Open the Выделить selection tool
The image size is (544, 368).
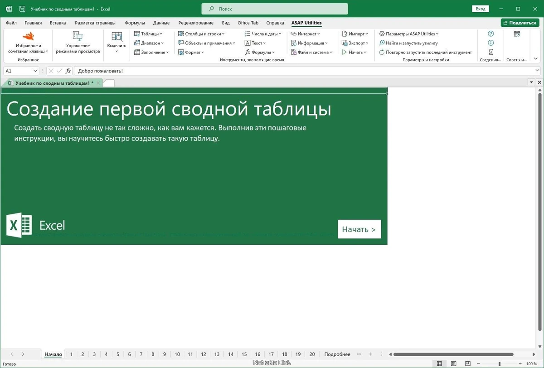point(117,43)
